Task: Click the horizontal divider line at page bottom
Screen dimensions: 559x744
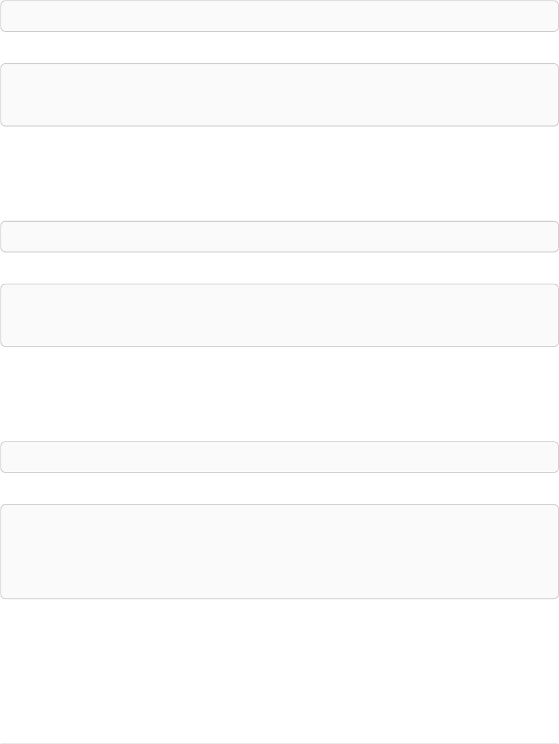Action: [x=279, y=743]
